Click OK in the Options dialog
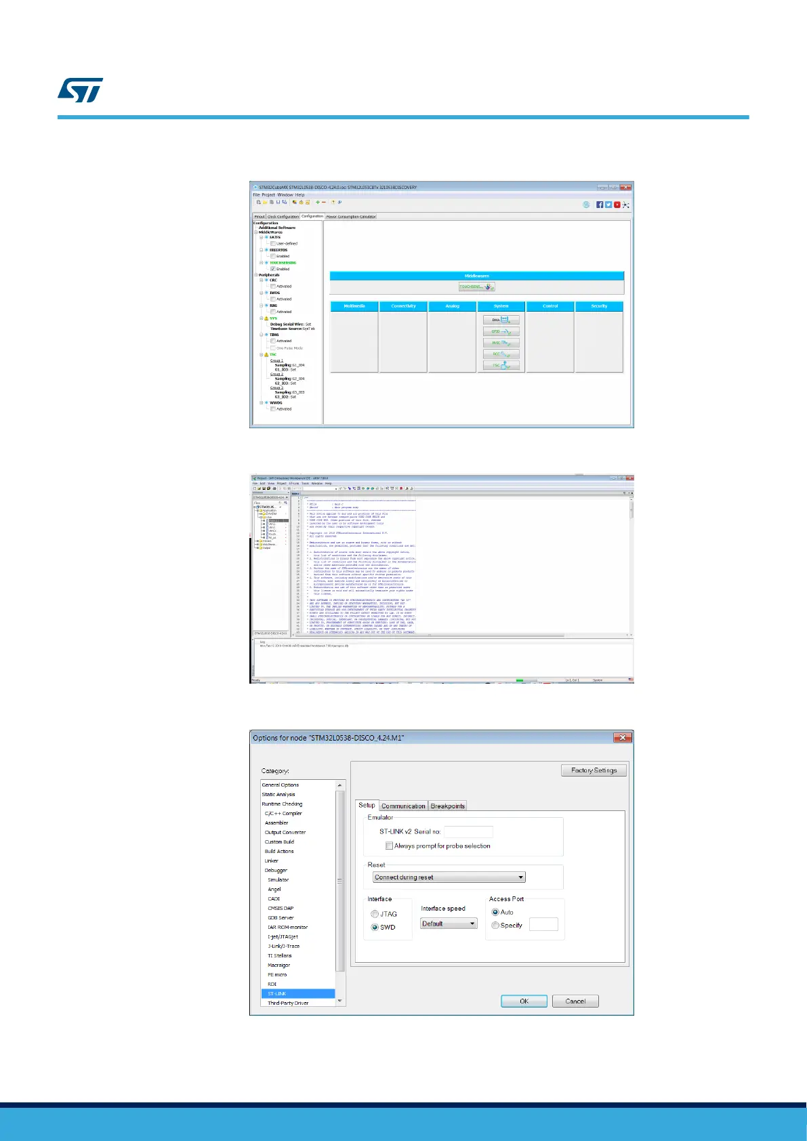This screenshot has height=1141, width=807. click(524, 1001)
